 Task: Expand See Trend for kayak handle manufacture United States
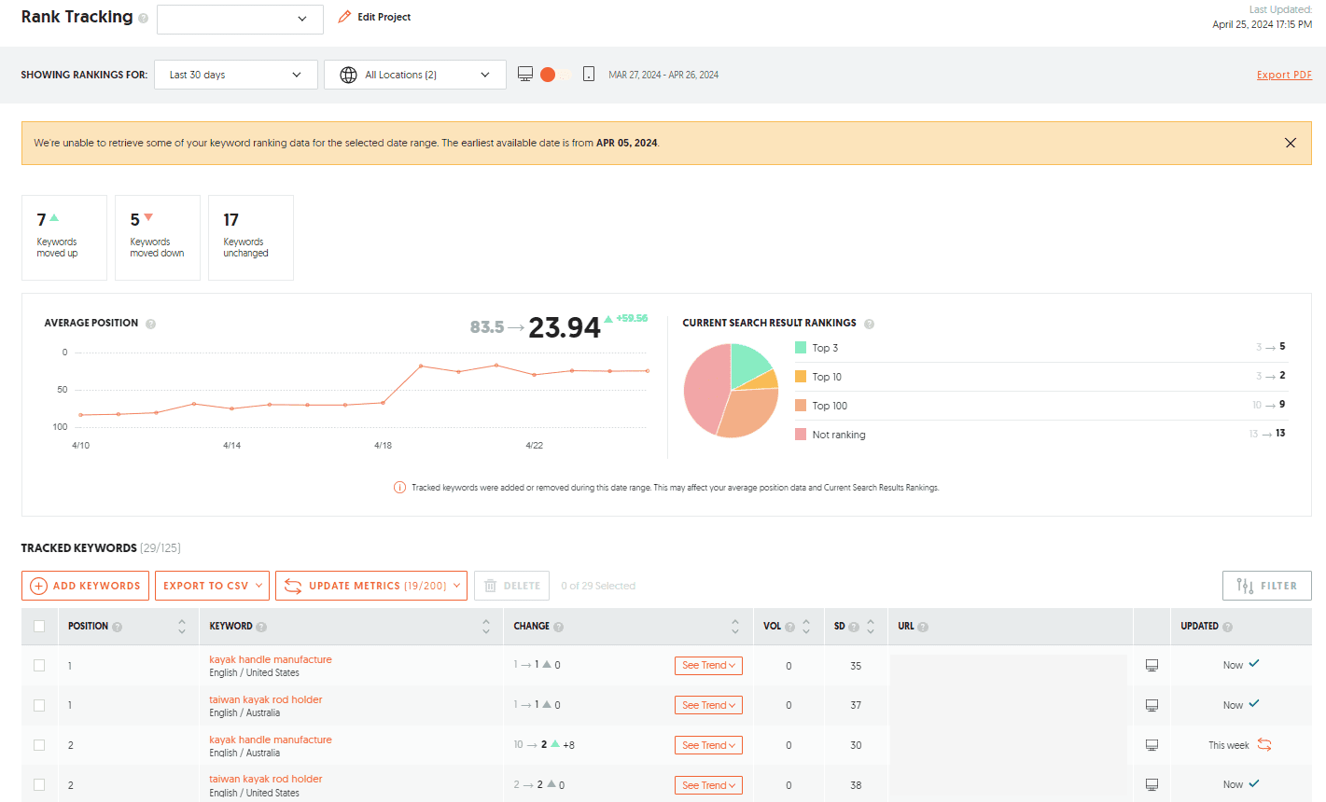coord(708,665)
